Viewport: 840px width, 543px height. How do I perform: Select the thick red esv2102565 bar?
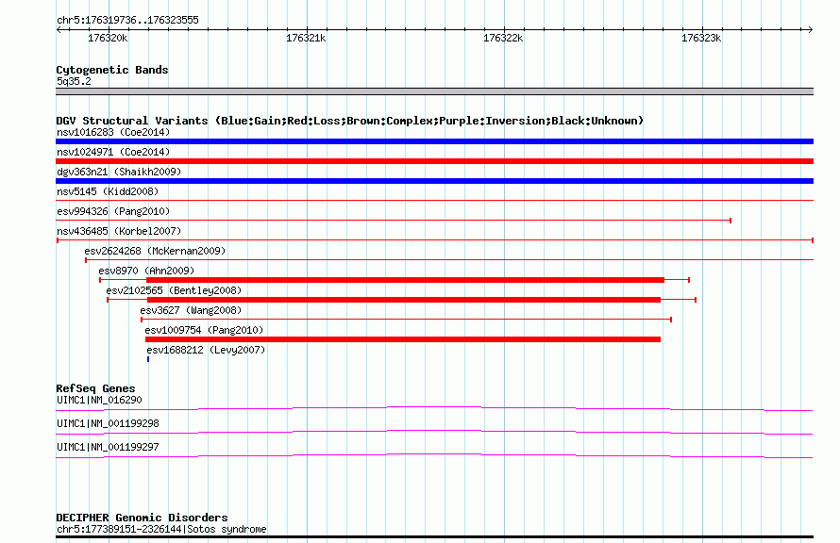point(404,300)
